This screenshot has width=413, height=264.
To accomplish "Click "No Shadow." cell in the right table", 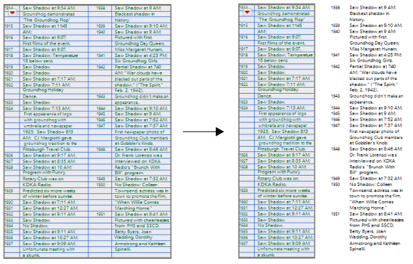I will [270, 225].
